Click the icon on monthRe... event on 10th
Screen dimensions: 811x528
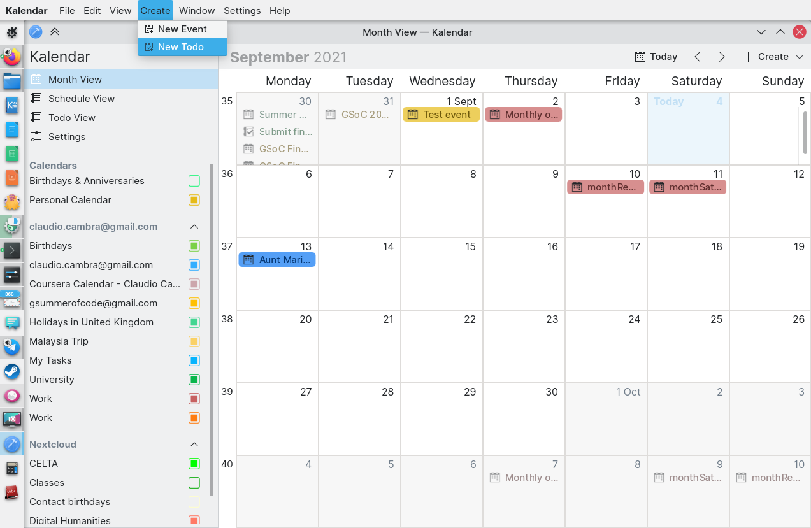click(577, 187)
